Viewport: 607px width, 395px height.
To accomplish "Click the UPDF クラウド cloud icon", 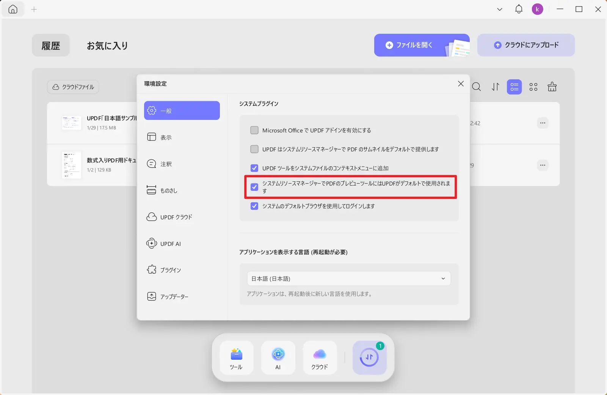I will coord(152,217).
